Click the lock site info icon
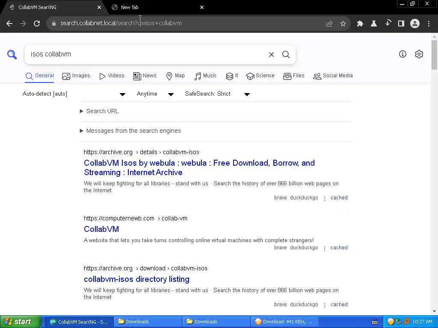Screen dimensions: 438x328 (54, 23)
